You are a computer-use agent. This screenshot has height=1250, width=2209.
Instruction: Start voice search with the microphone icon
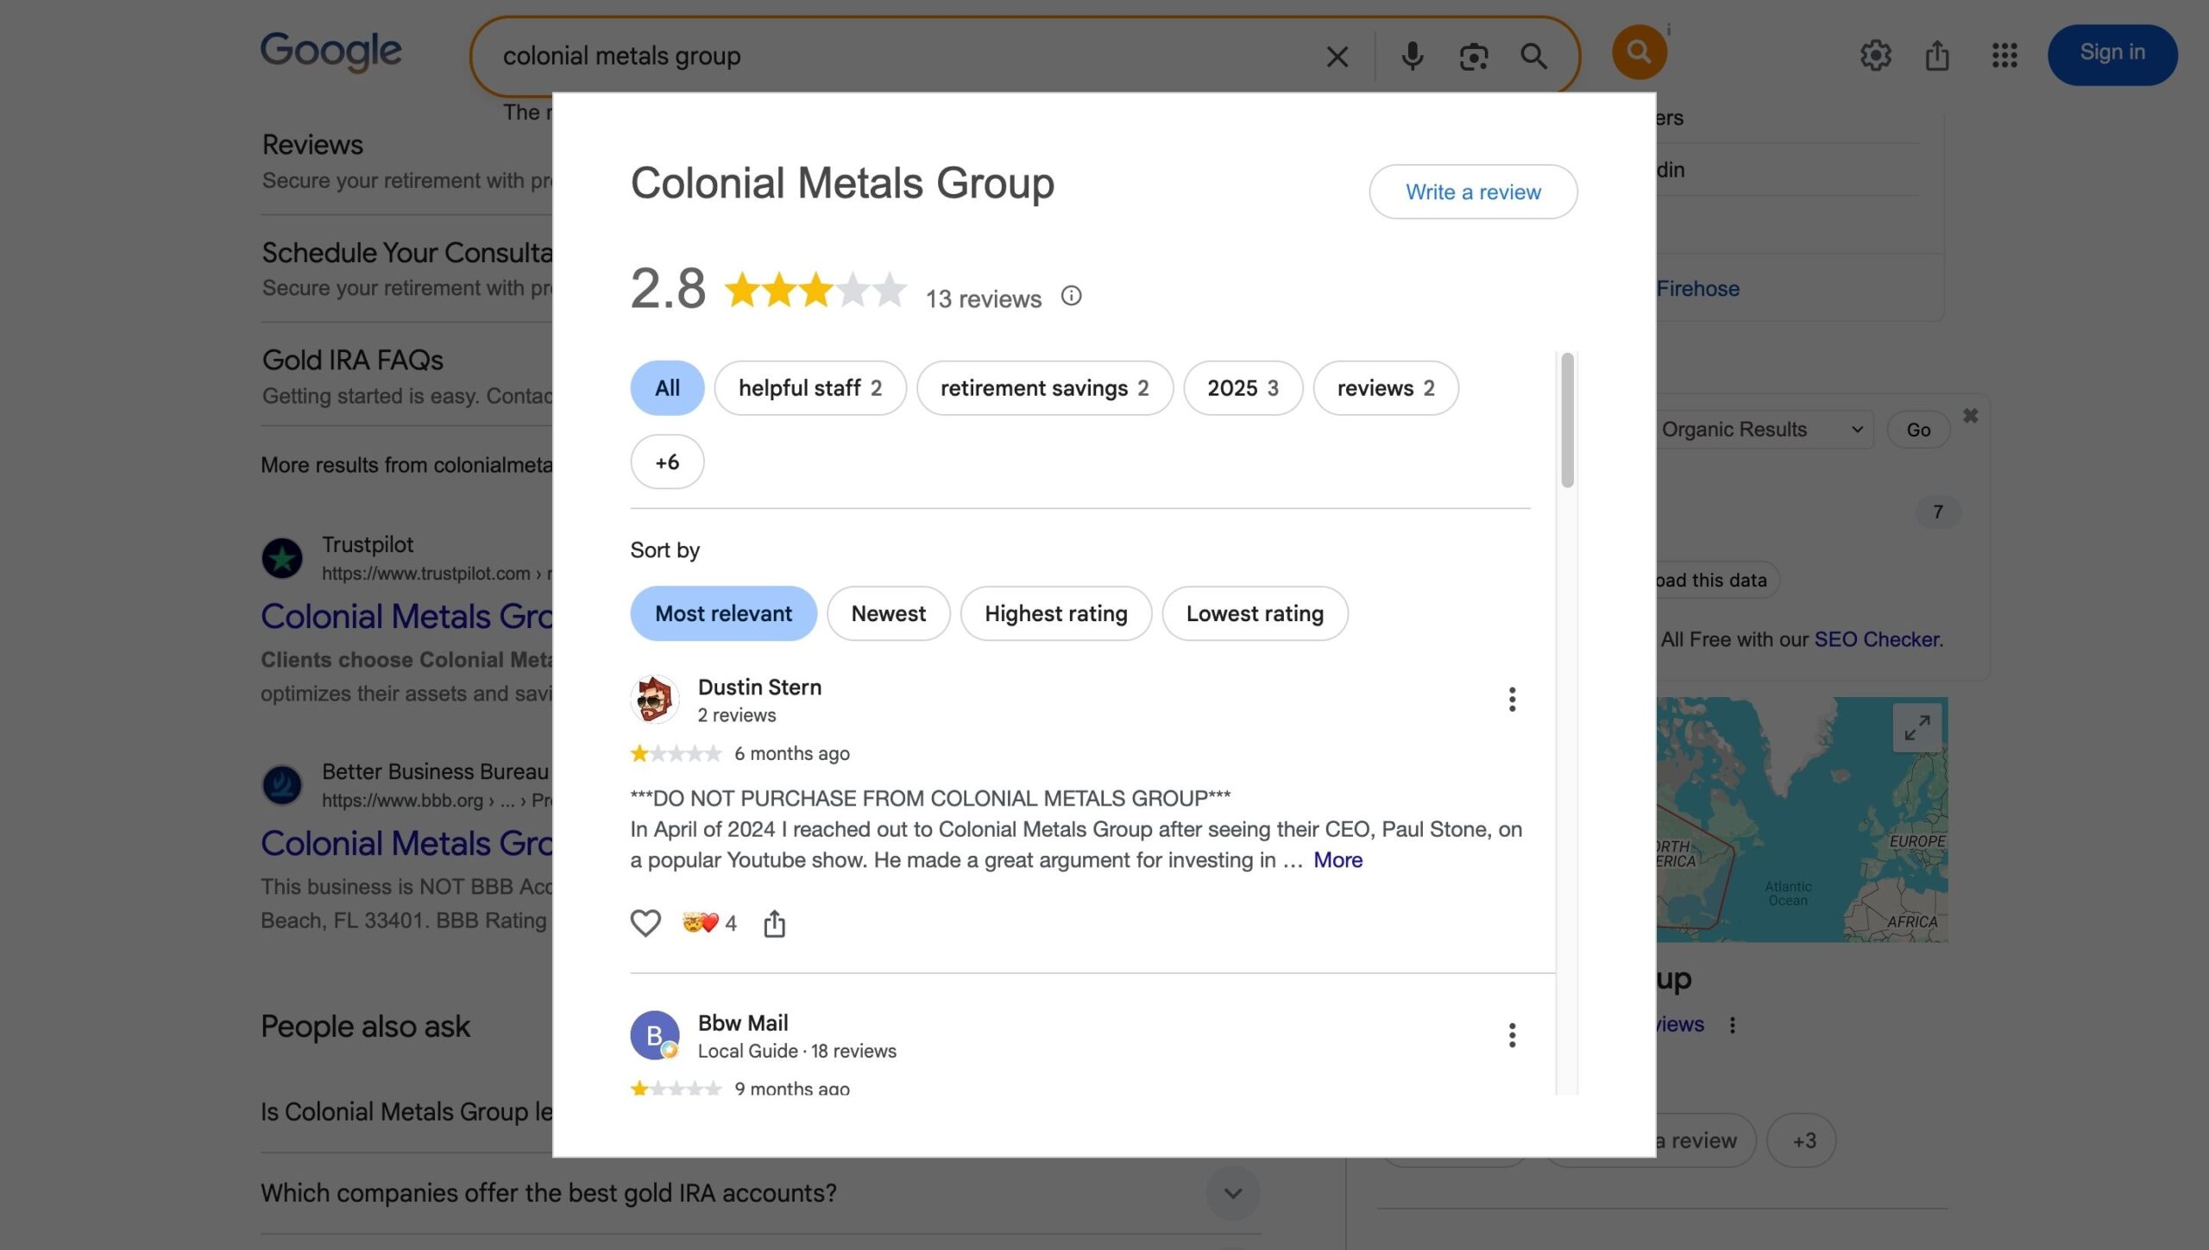tap(1412, 57)
